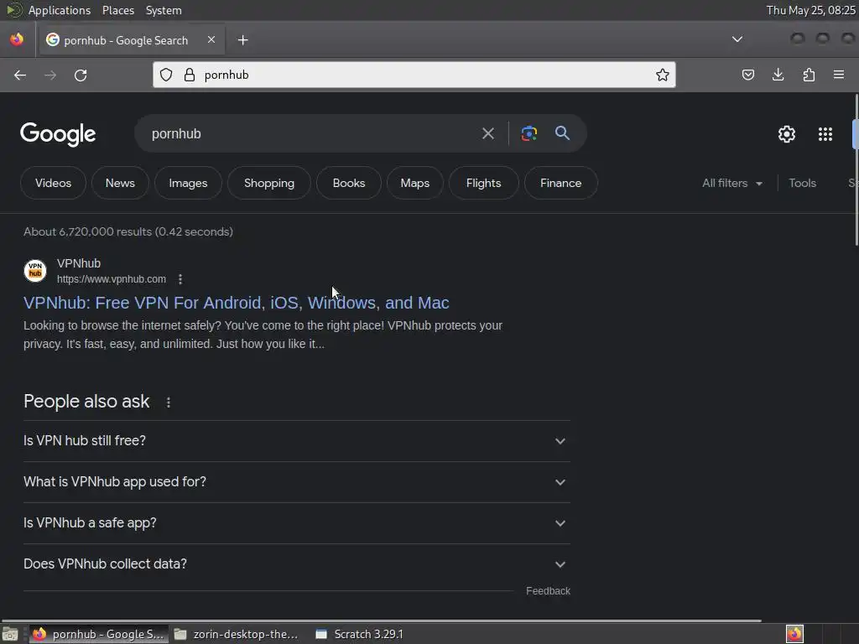Open VPNhub result options menu
Image resolution: width=859 pixels, height=644 pixels.
pos(180,279)
